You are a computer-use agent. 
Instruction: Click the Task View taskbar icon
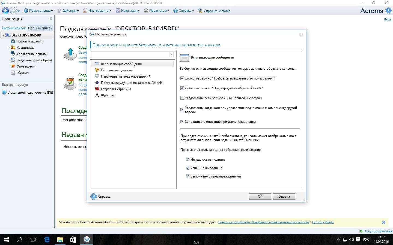33,240
